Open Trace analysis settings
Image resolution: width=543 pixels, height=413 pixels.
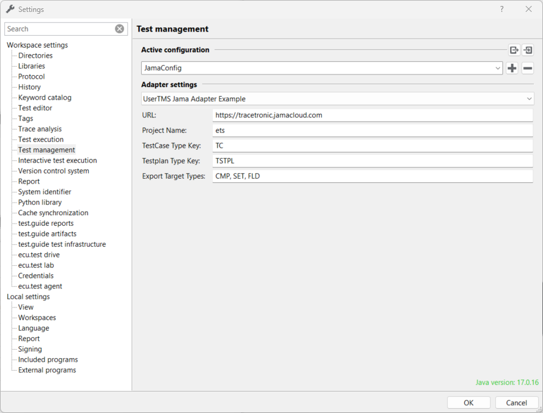coord(40,129)
